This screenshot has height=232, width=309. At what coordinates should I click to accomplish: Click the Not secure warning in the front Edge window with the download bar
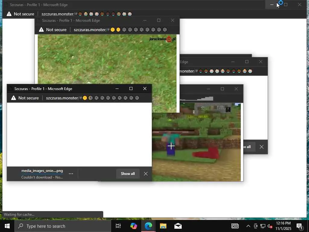(25, 98)
